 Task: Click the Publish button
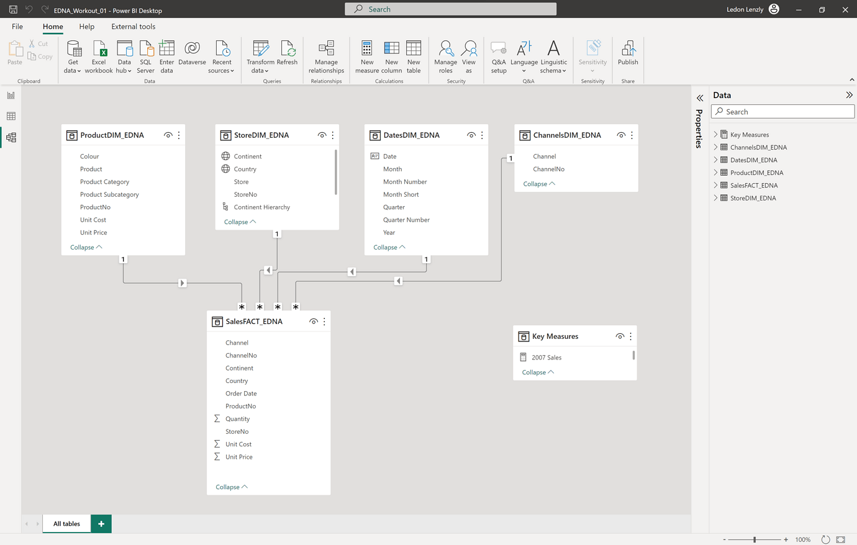(628, 56)
